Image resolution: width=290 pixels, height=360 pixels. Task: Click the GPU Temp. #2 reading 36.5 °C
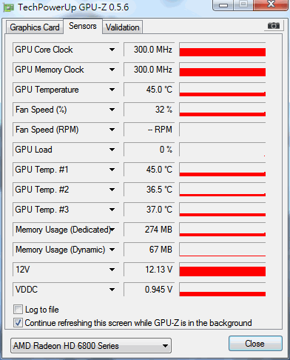pyautogui.click(x=159, y=190)
